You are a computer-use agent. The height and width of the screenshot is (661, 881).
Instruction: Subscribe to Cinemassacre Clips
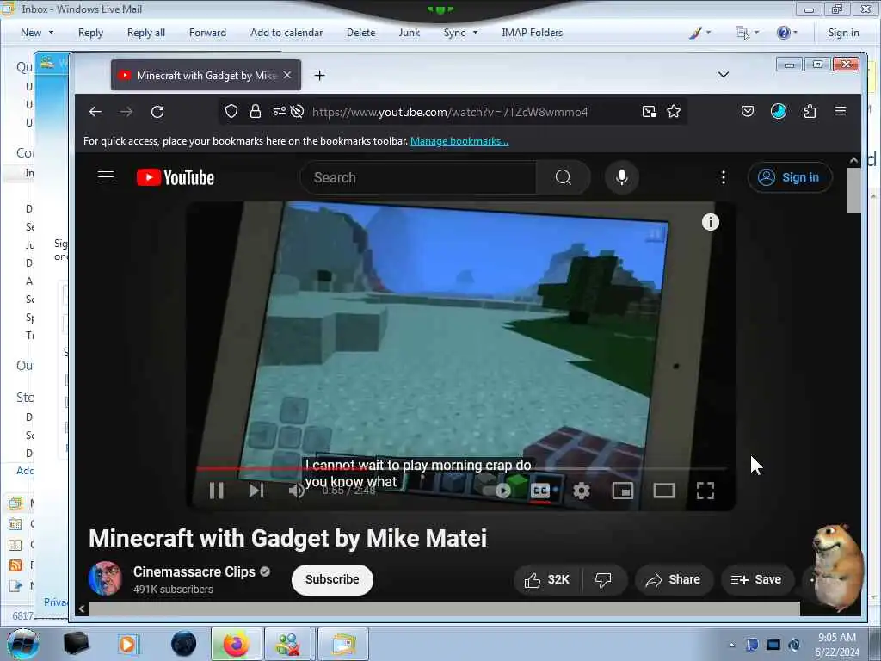click(x=332, y=579)
